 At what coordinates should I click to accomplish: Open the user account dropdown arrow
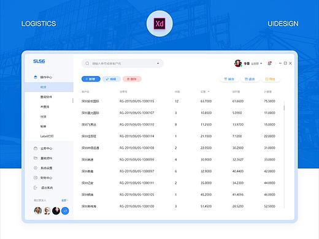coord(261,64)
